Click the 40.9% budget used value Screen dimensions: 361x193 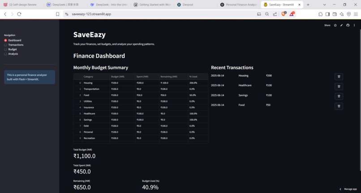coord(150,187)
